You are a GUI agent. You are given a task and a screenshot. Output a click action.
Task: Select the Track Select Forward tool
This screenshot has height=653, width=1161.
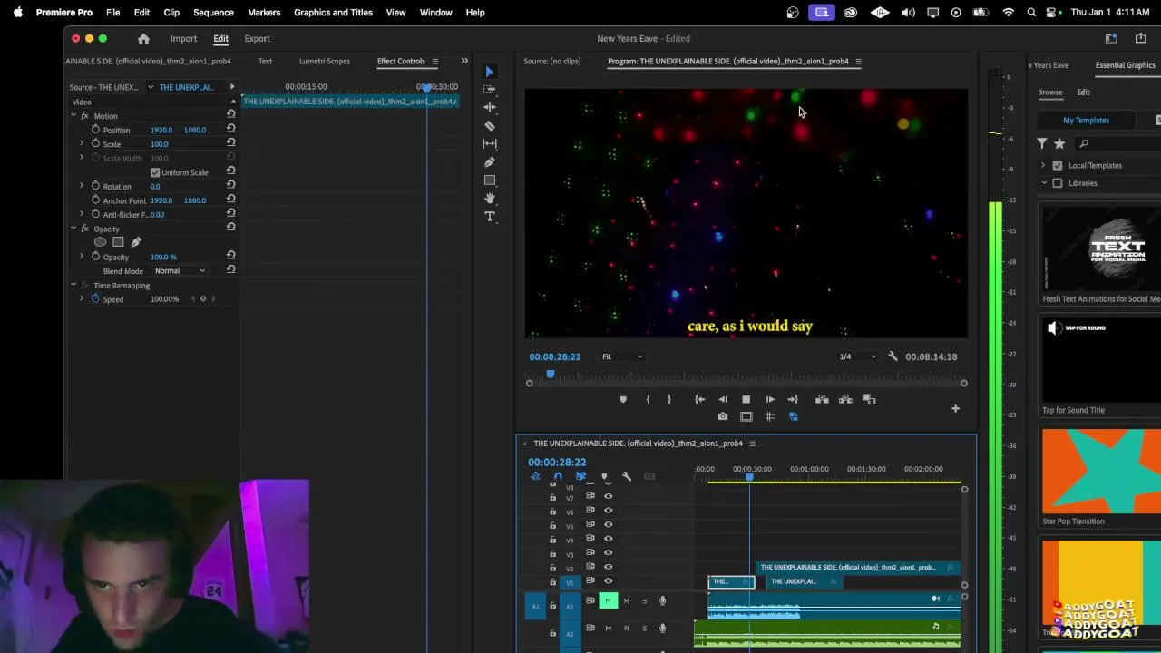pos(490,89)
